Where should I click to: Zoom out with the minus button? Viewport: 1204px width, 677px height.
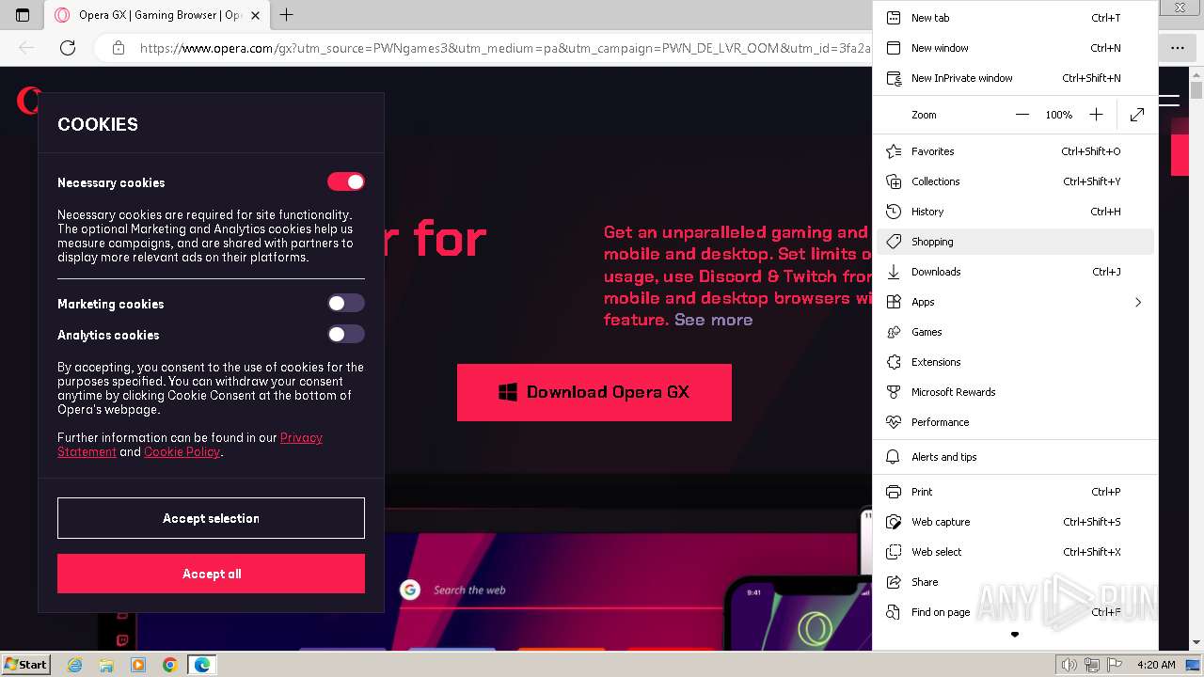coord(1022,115)
